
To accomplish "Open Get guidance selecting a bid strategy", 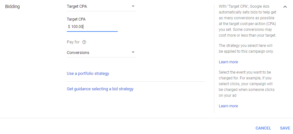I will tap(100, 89).
